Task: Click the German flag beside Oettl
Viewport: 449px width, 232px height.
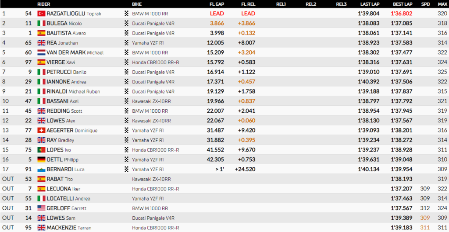Action: (42, 159)
